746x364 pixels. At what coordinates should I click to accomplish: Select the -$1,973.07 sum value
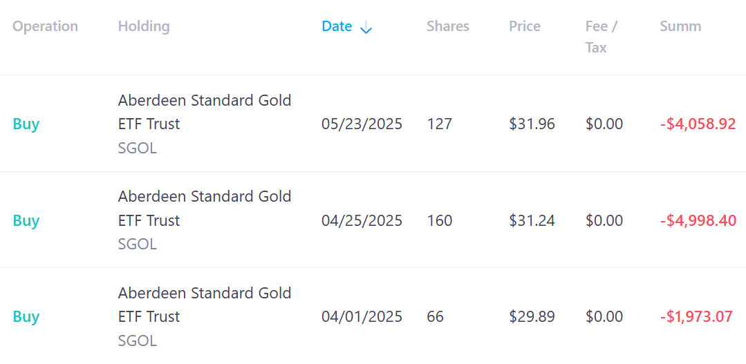(x=696, y=316)
